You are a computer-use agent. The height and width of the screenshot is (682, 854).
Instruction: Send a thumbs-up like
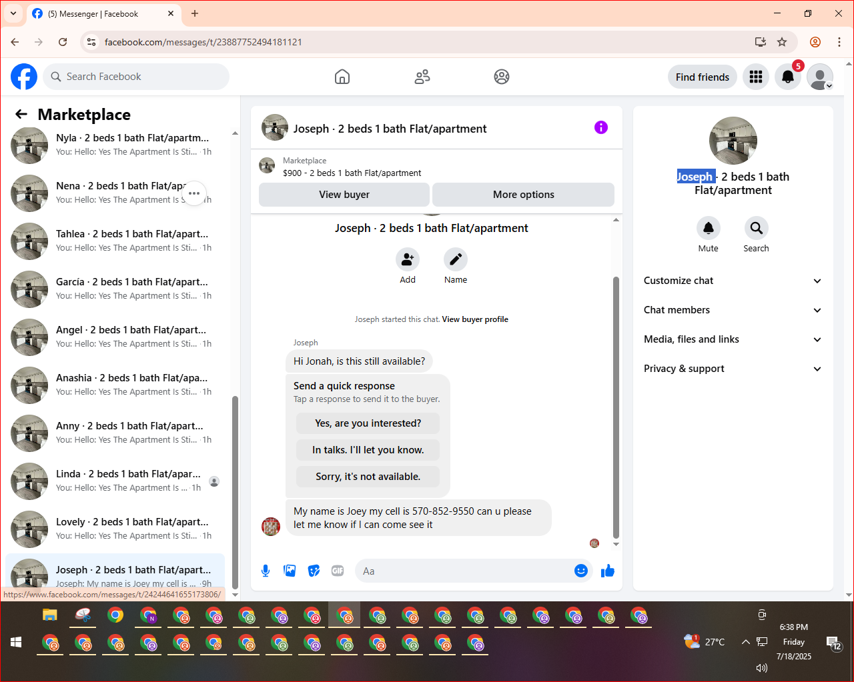tap(608, 571)
